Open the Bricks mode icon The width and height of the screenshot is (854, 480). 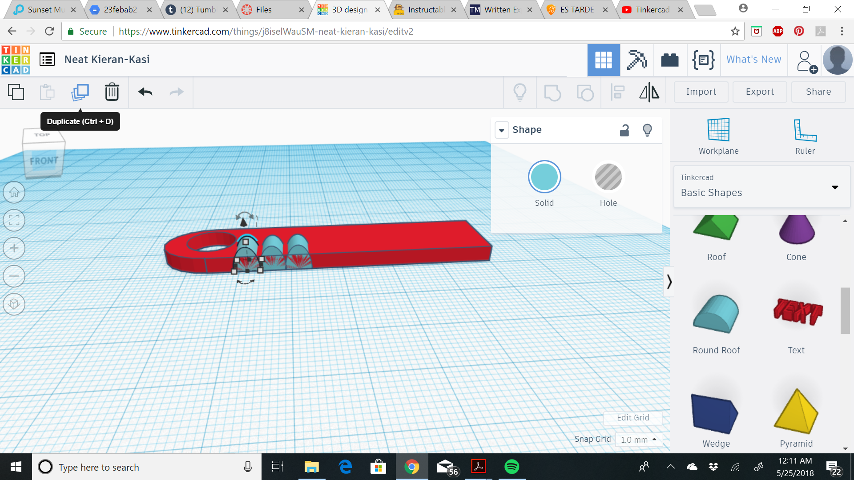pyautogui.click(x=670, y=60)
